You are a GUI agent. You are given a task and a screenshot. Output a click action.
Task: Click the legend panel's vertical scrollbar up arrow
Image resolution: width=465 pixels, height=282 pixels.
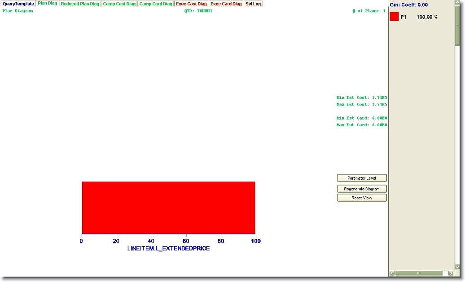pyautogui.click(x=457, y=4)
